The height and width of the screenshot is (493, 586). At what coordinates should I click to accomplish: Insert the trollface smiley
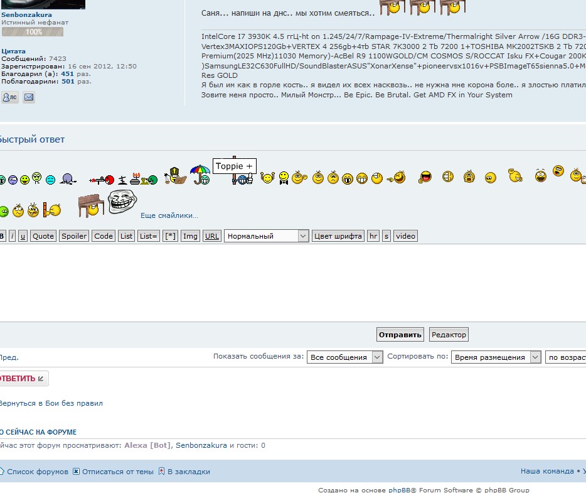pyautogui.click(x=122, y=202)
